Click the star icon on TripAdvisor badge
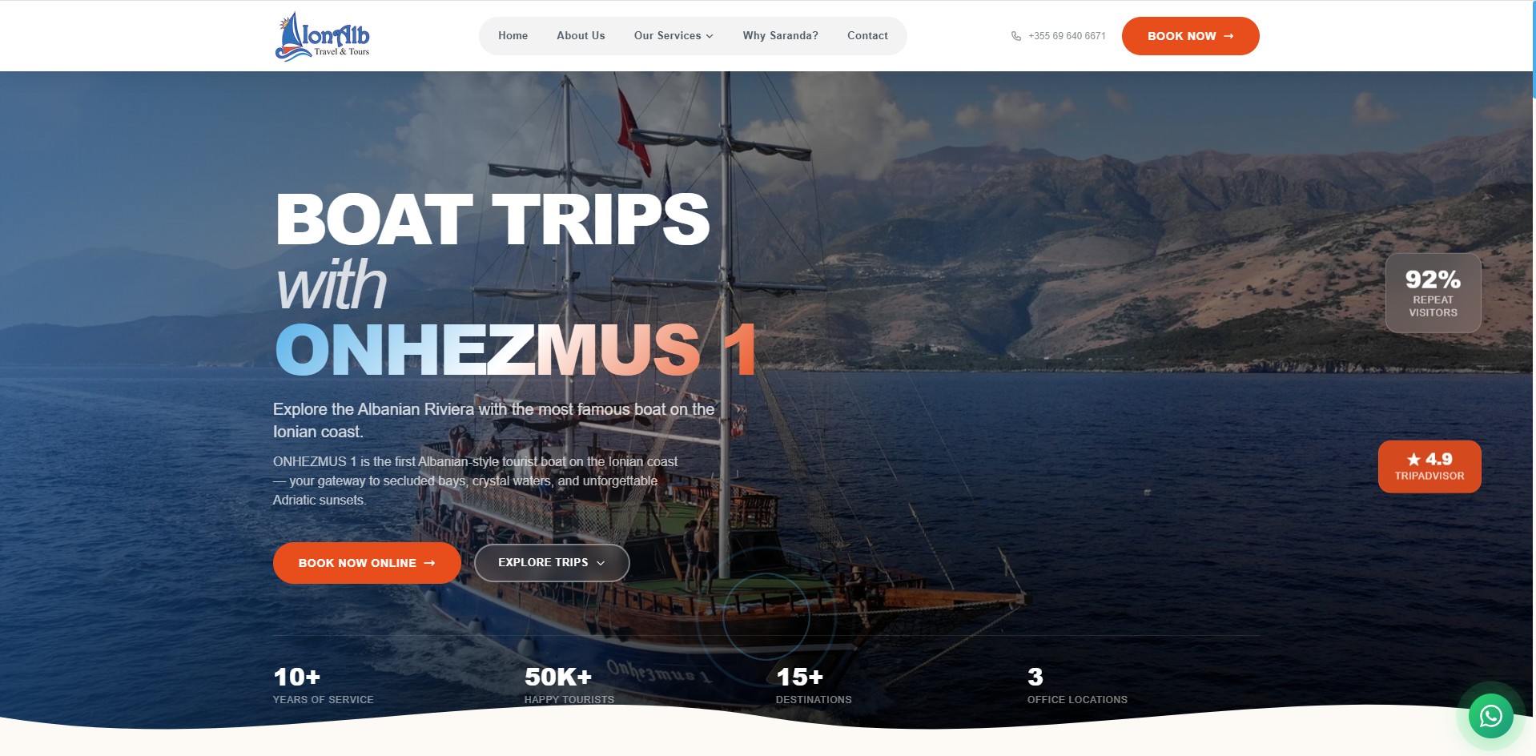The image size is (1536, 756). [1413, 459]
